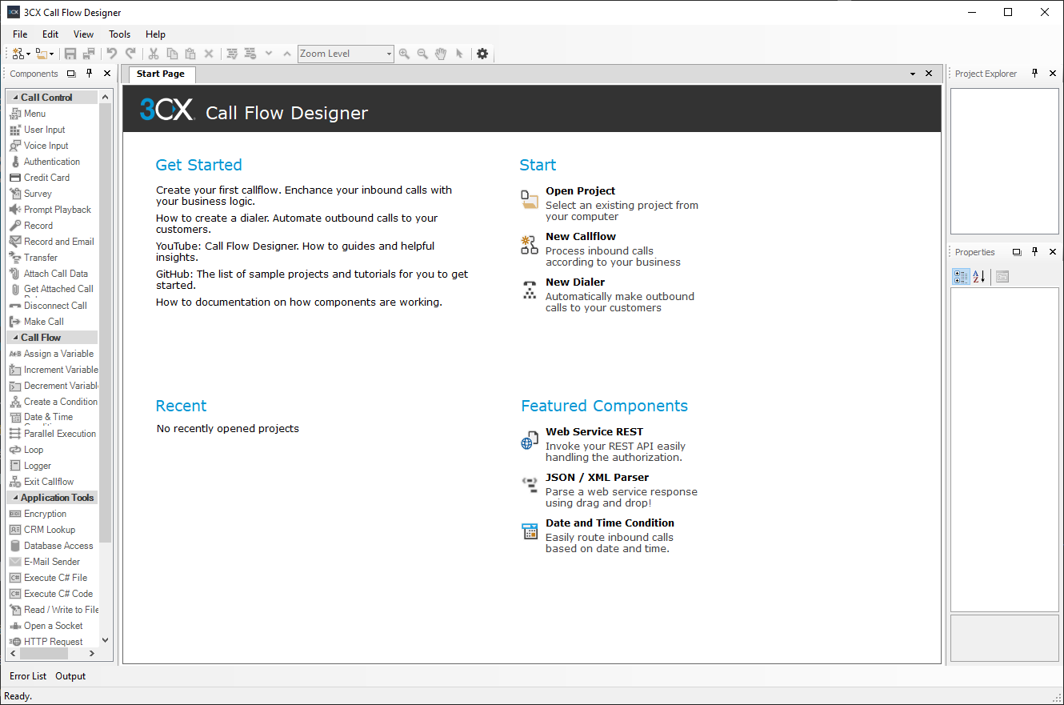Click the Delete X icon in the toolbar
Screen dimensions: 1064x705
coord(209,54)
